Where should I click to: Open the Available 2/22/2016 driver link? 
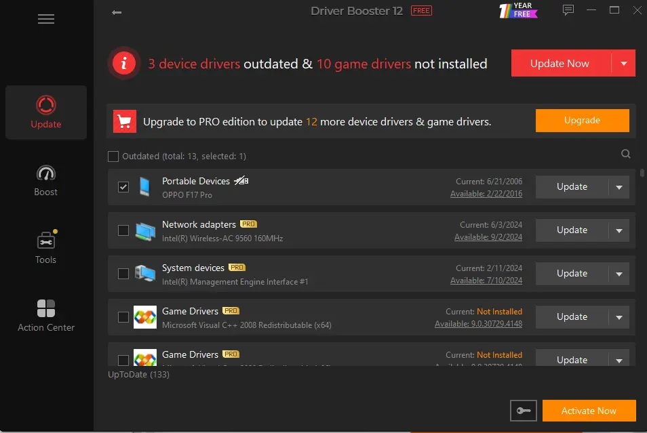[x=488, y=195]
